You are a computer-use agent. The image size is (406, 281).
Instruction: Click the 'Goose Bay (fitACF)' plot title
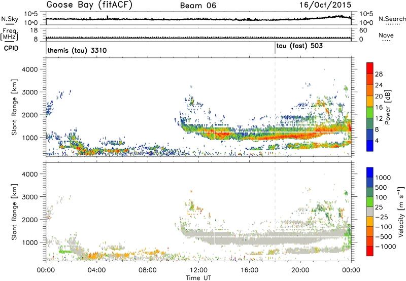(x=89, y=5)
